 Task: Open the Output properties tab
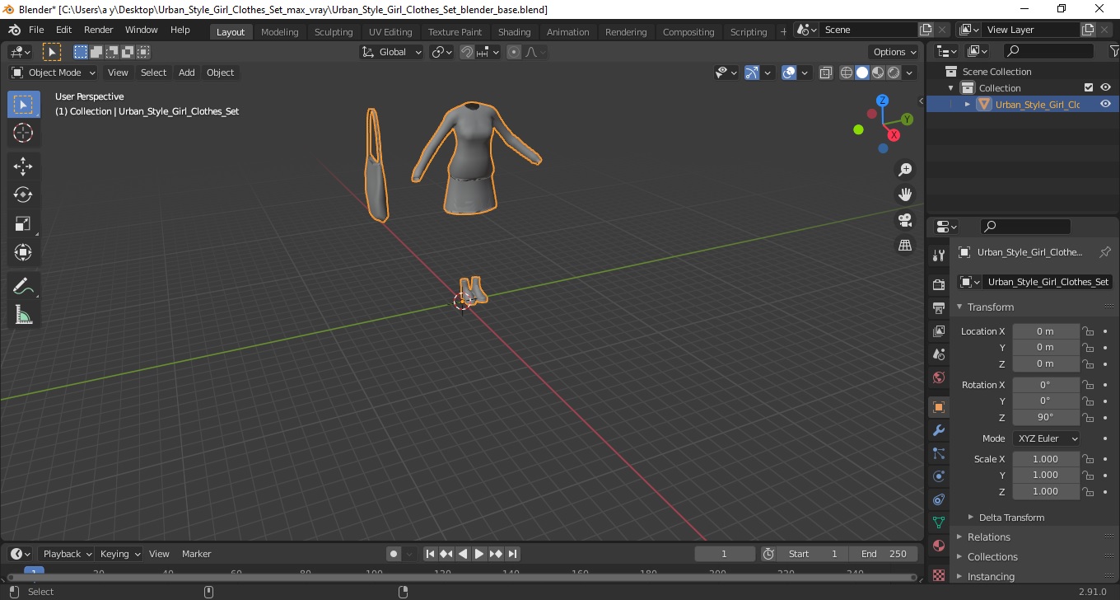pyautogui.click(x=939, y=308)
